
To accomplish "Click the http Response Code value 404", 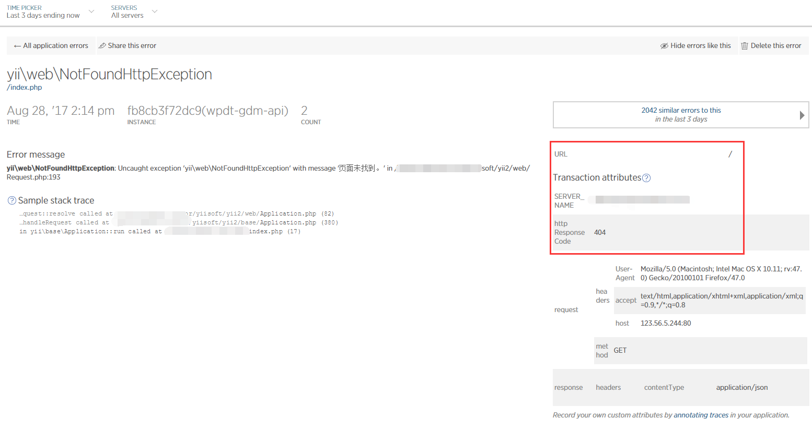I will click(600, 233).
